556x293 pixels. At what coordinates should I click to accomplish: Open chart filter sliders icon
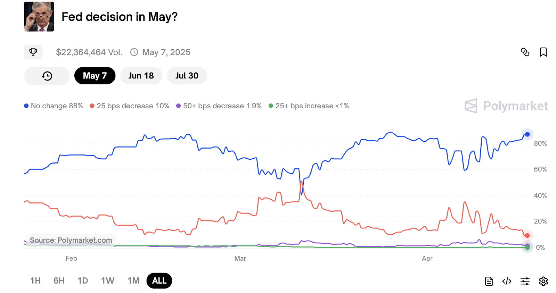coord(525,281)
